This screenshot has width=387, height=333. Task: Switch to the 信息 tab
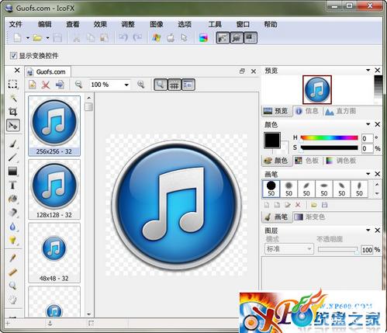[x=307, y=111]
